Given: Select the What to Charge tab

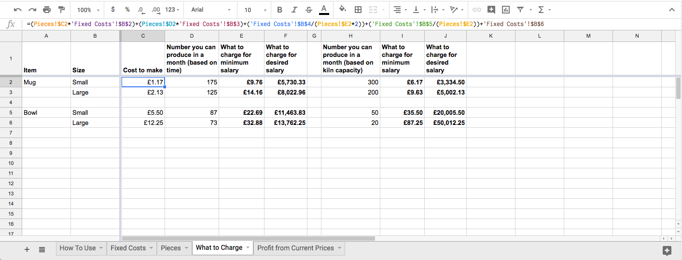Looking at the screenshot, I should pos(223,247).
